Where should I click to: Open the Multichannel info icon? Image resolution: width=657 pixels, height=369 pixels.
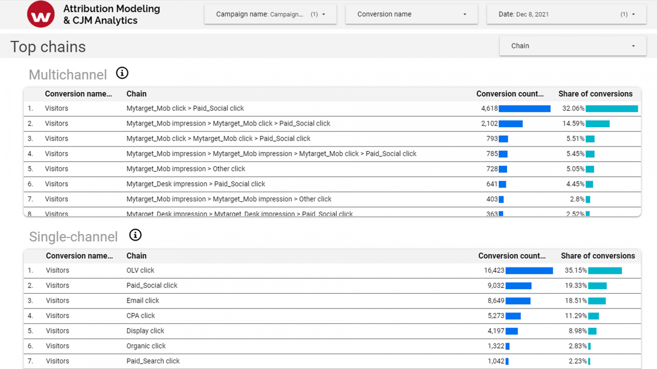pos(122,73)
